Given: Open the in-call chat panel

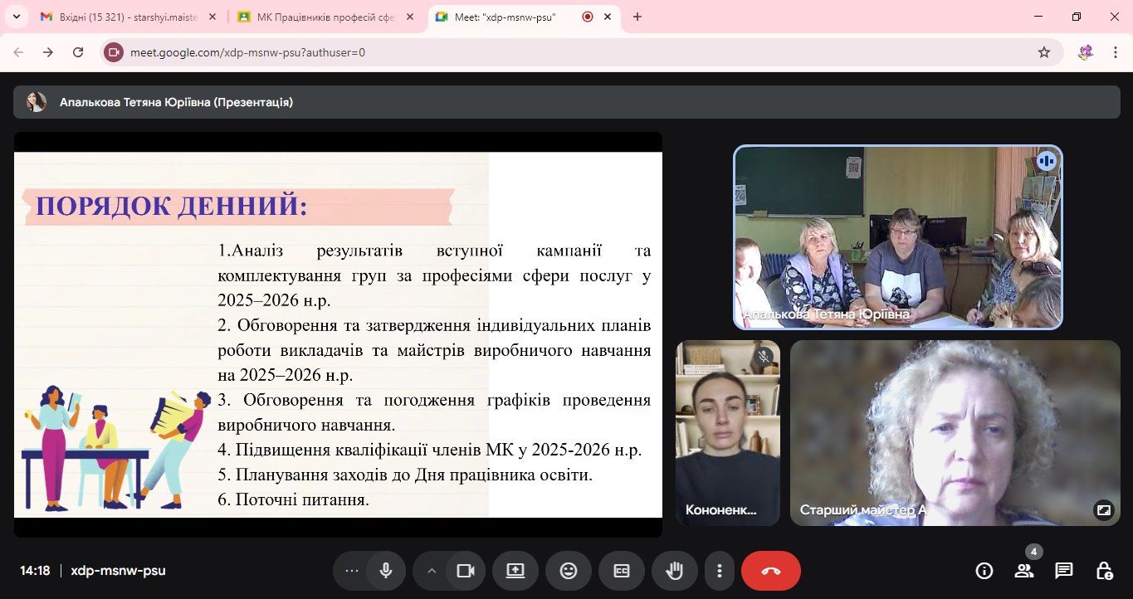Looking at the screenshot, I should (x=1064, y=571).
